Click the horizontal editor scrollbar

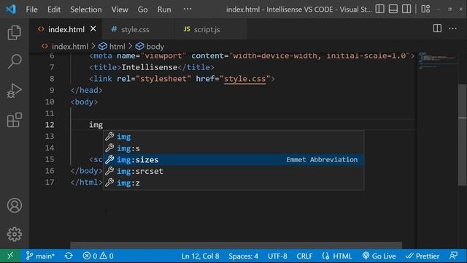coord(236,245)
